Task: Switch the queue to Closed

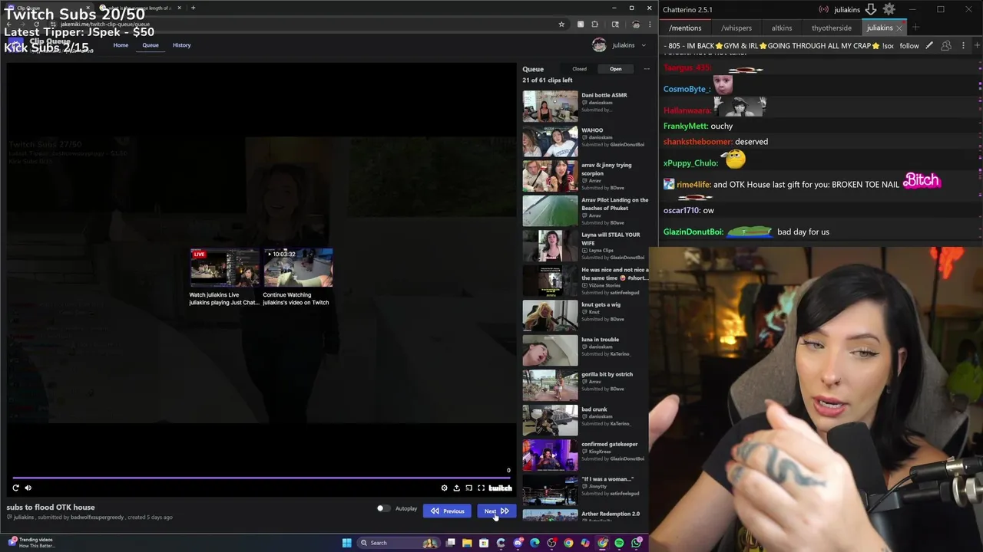Action: click(x=579, y=69)
